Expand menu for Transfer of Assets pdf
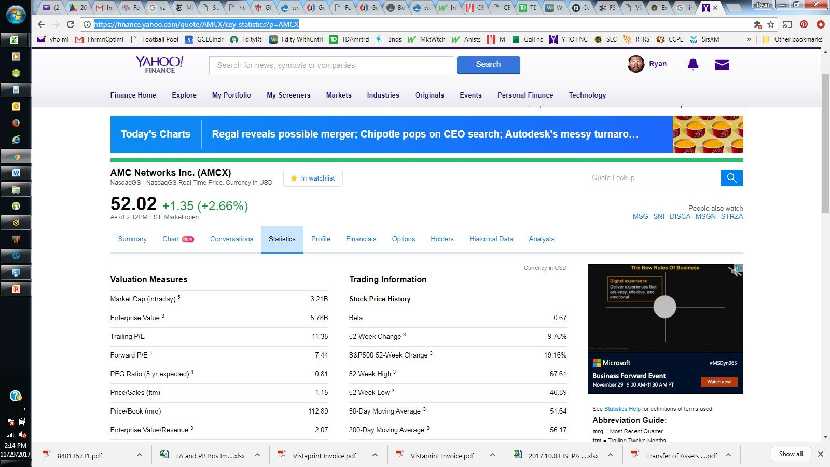The image size is (830, 467). [728, 455]
